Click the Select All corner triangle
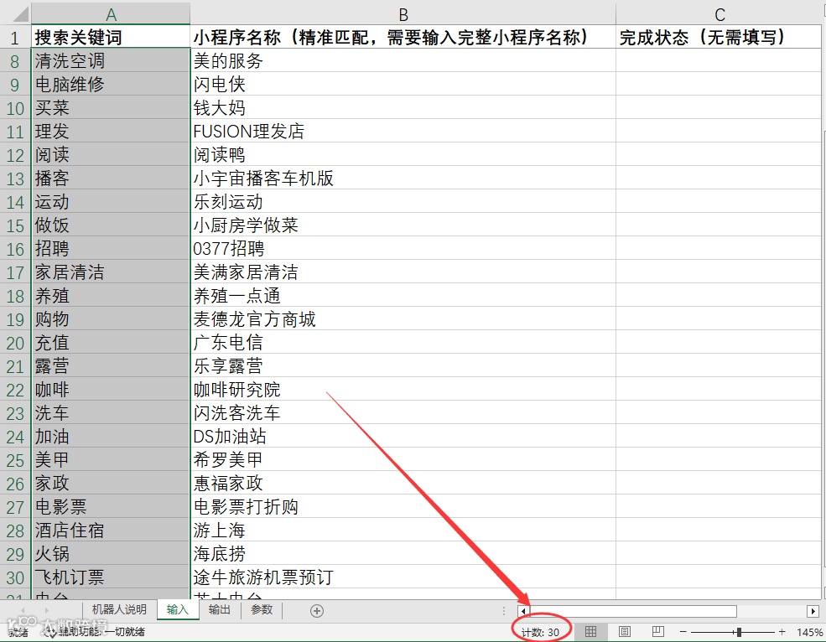826x642 pixels. (x=20, y=13)
